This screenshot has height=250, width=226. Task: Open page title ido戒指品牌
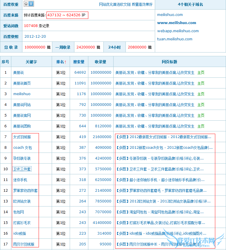tap(161, 233)
